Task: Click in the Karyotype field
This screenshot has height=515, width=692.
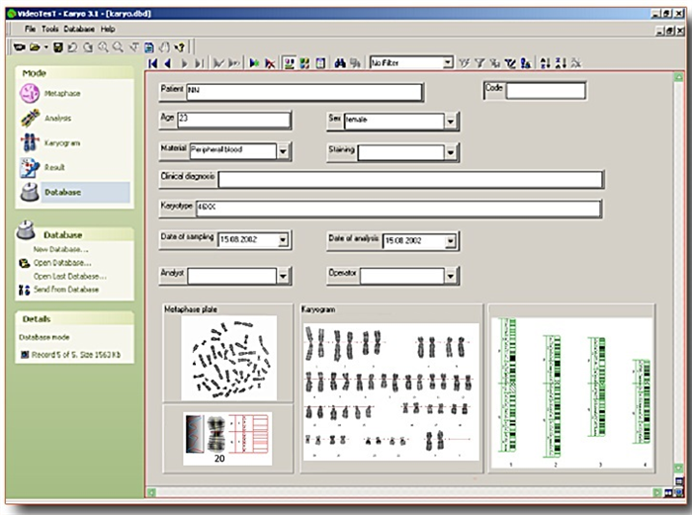Action: [x=398, y=209]
